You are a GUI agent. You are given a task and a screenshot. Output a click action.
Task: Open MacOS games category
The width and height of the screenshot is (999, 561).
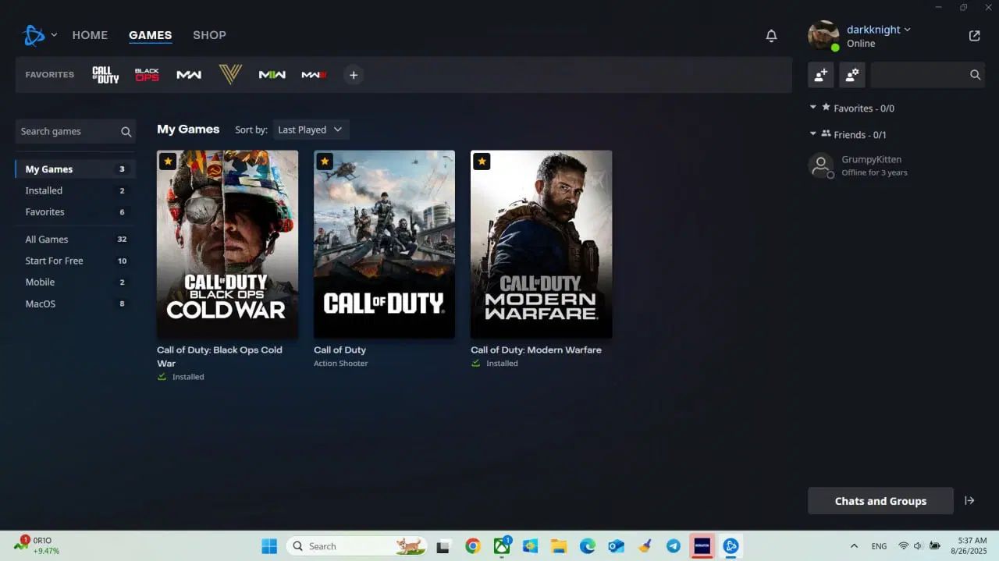[x=76, y=304]
